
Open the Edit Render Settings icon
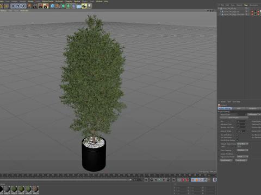[x=46, y=6]
